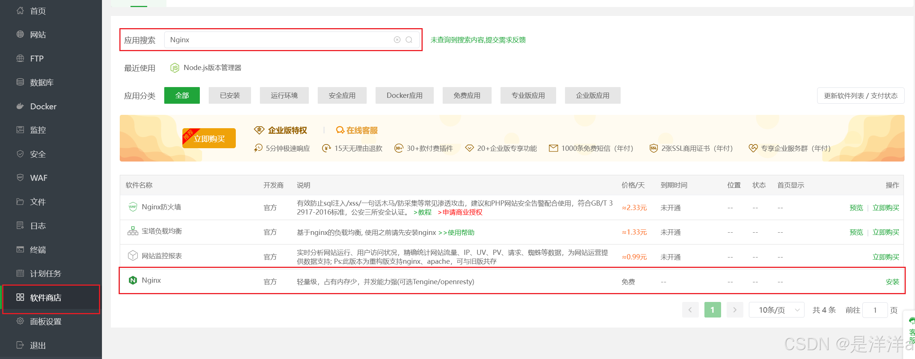Screen dimensions: 915x359
Task: Click the Nginx防火墙 WAF icon
Action: coord(133,207)
